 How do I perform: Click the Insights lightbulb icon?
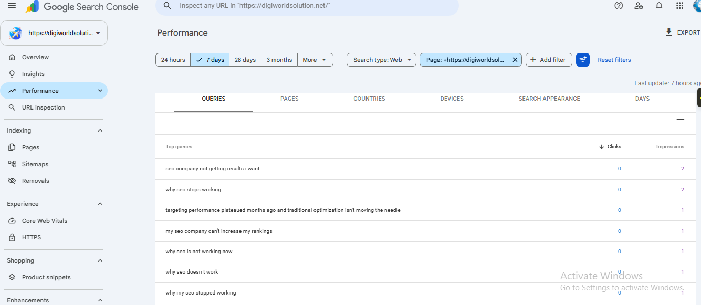pos(12,74)
